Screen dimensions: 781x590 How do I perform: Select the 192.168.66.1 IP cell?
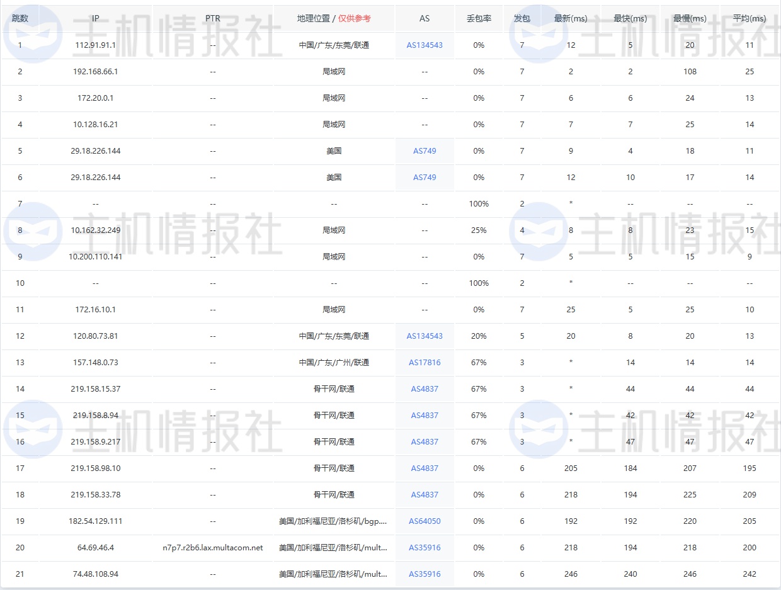[x=95, y=72]
